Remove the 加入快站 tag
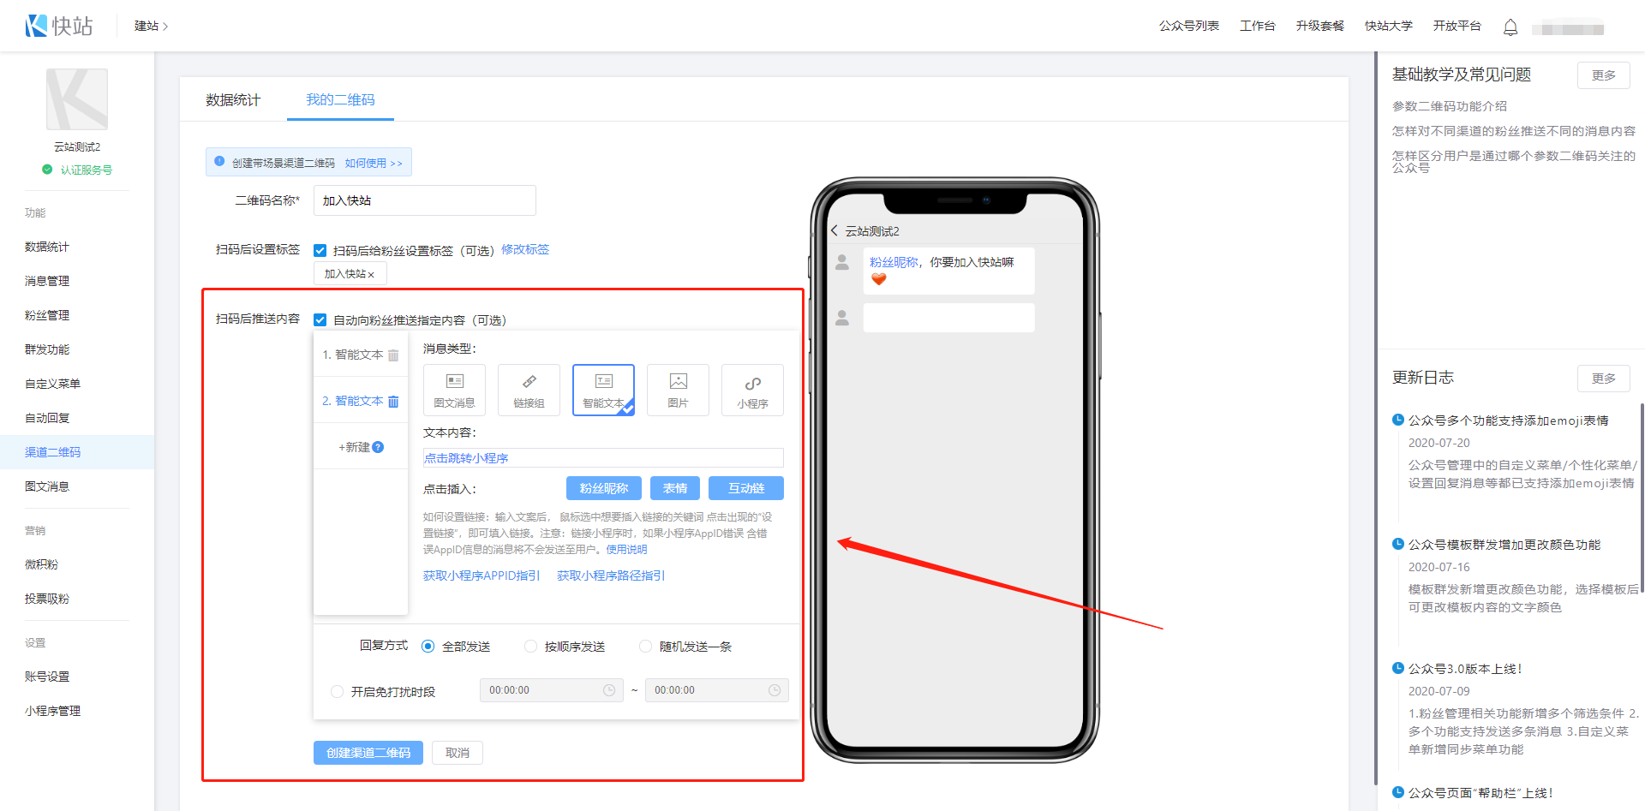The width and height of the screenshot is (1645, 811). 371,275
